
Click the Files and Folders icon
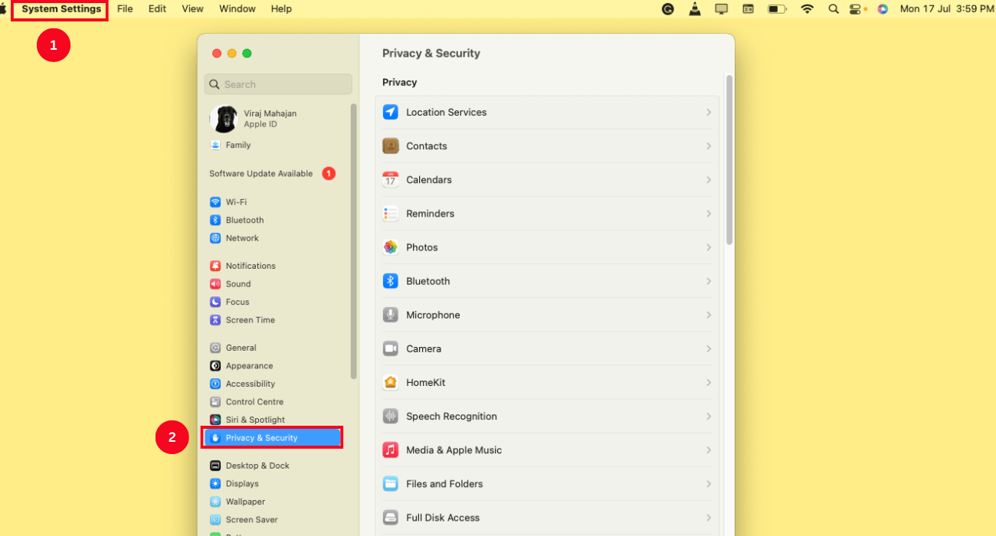pyautogui.click(x=391, y=484)
